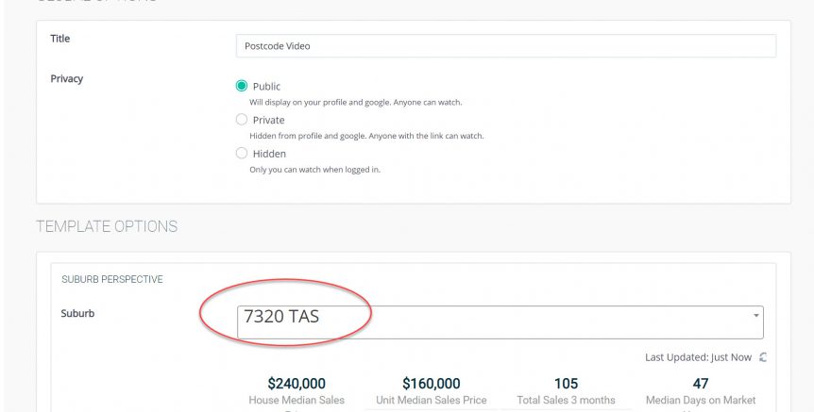
Task: Click the refresh icon beside Last Updated
Action: (x=763, y=357)
